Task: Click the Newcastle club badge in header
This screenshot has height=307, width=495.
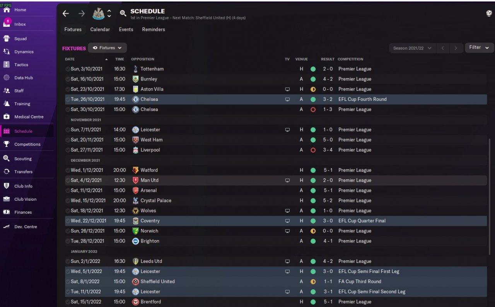Action: click(x=98, y=14)
